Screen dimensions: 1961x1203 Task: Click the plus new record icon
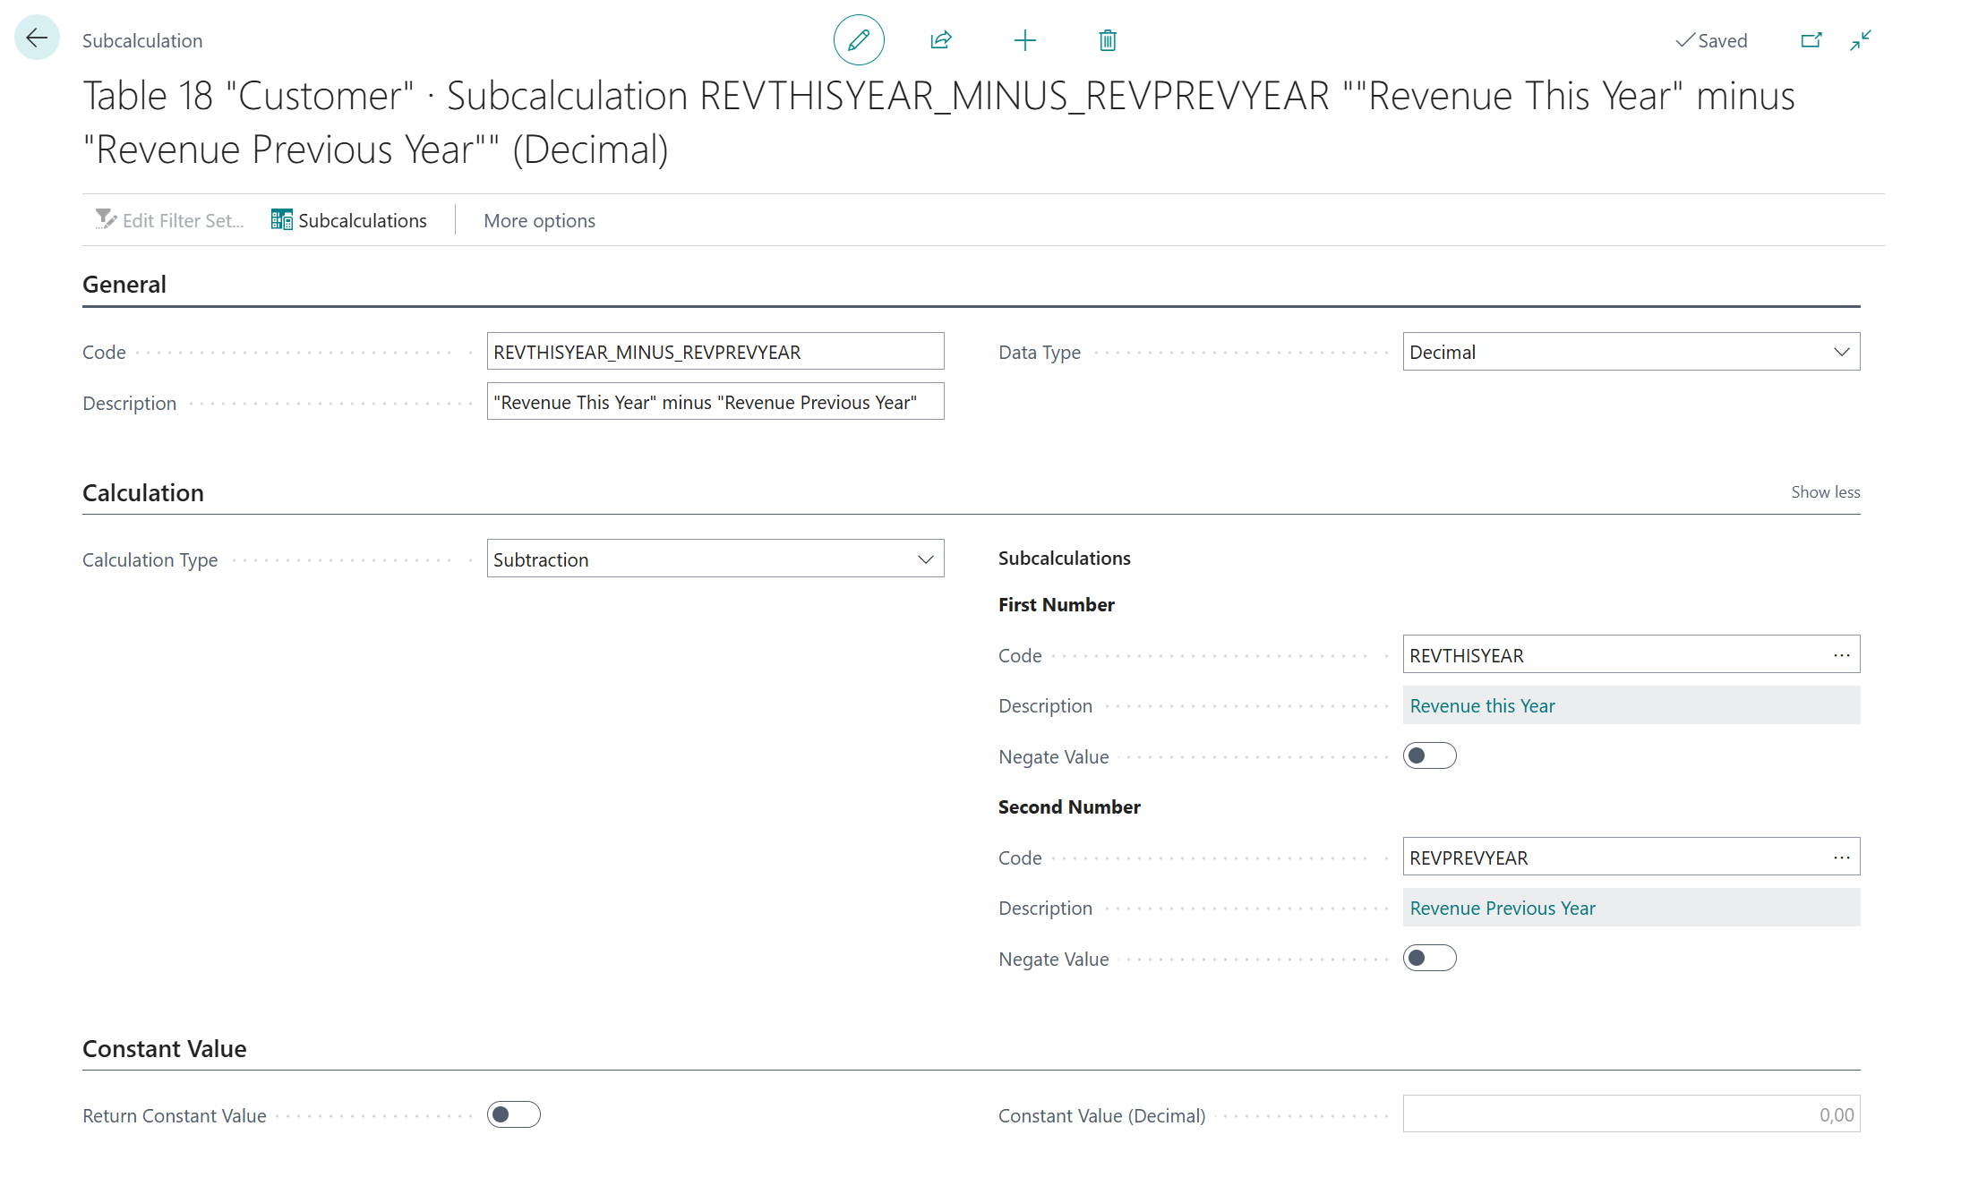1024,40
